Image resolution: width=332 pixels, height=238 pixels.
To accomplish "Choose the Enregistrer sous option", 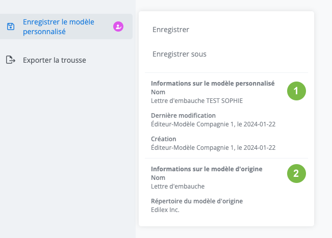I will coord(179,54).
